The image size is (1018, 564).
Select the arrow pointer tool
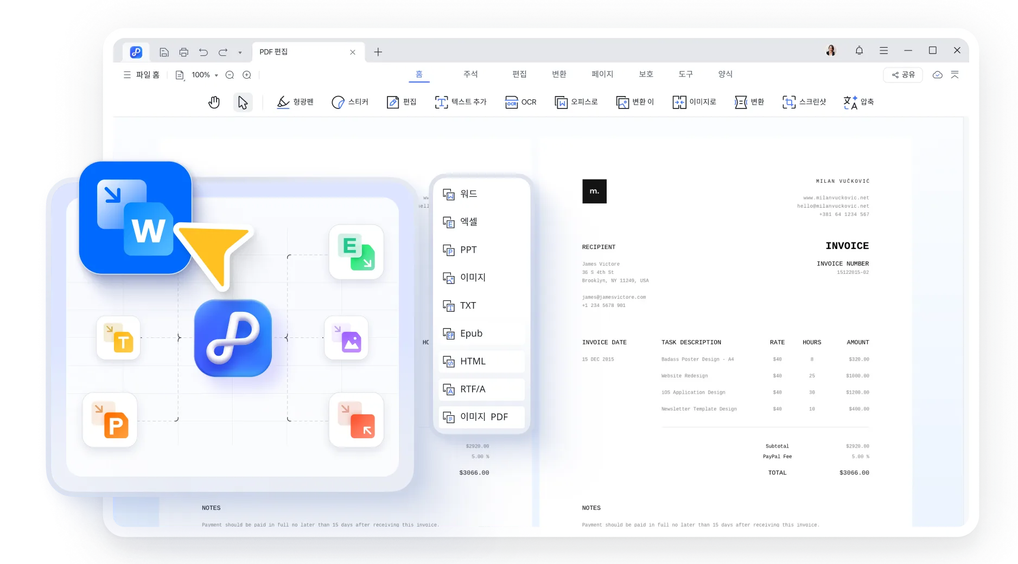click(243, 102)
